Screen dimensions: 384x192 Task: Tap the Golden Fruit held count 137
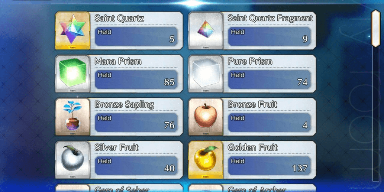[300, 168]
